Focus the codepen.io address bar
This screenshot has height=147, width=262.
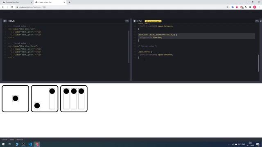120,7
